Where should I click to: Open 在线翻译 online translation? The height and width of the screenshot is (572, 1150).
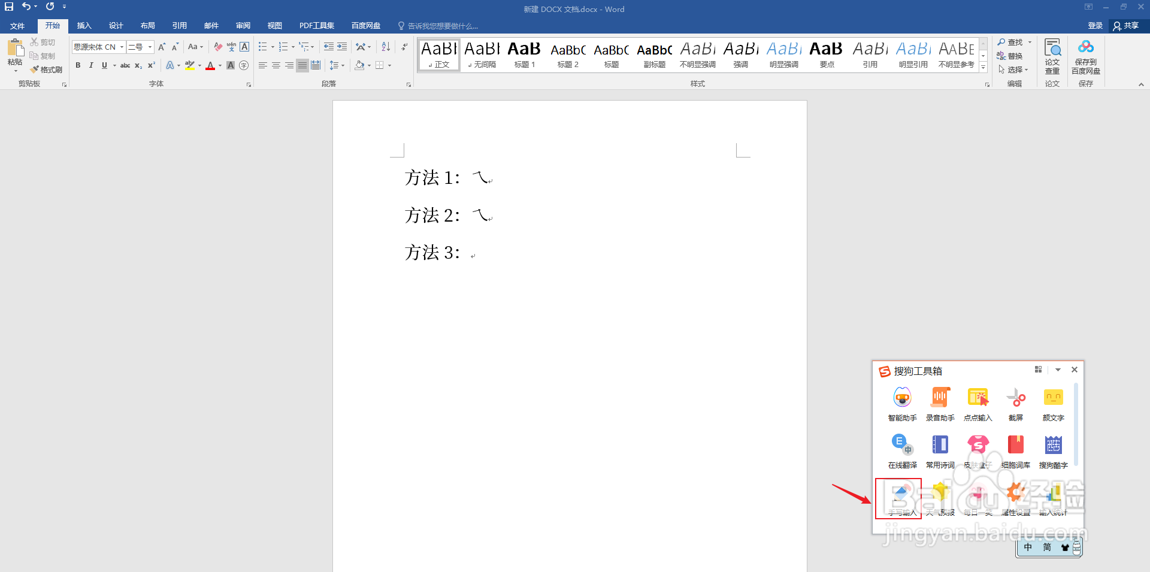click(902, 452)
